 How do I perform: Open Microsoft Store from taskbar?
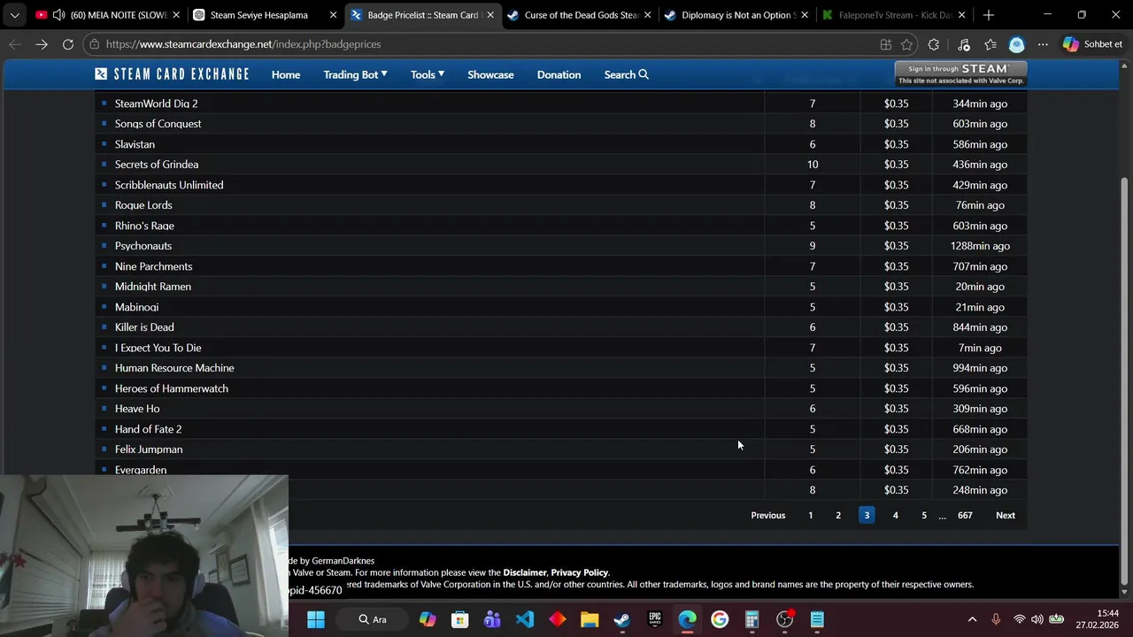[x=460, y=619]
